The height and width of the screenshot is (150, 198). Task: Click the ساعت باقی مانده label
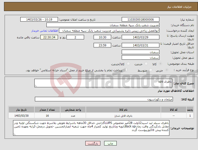click(x=28, y=37)
